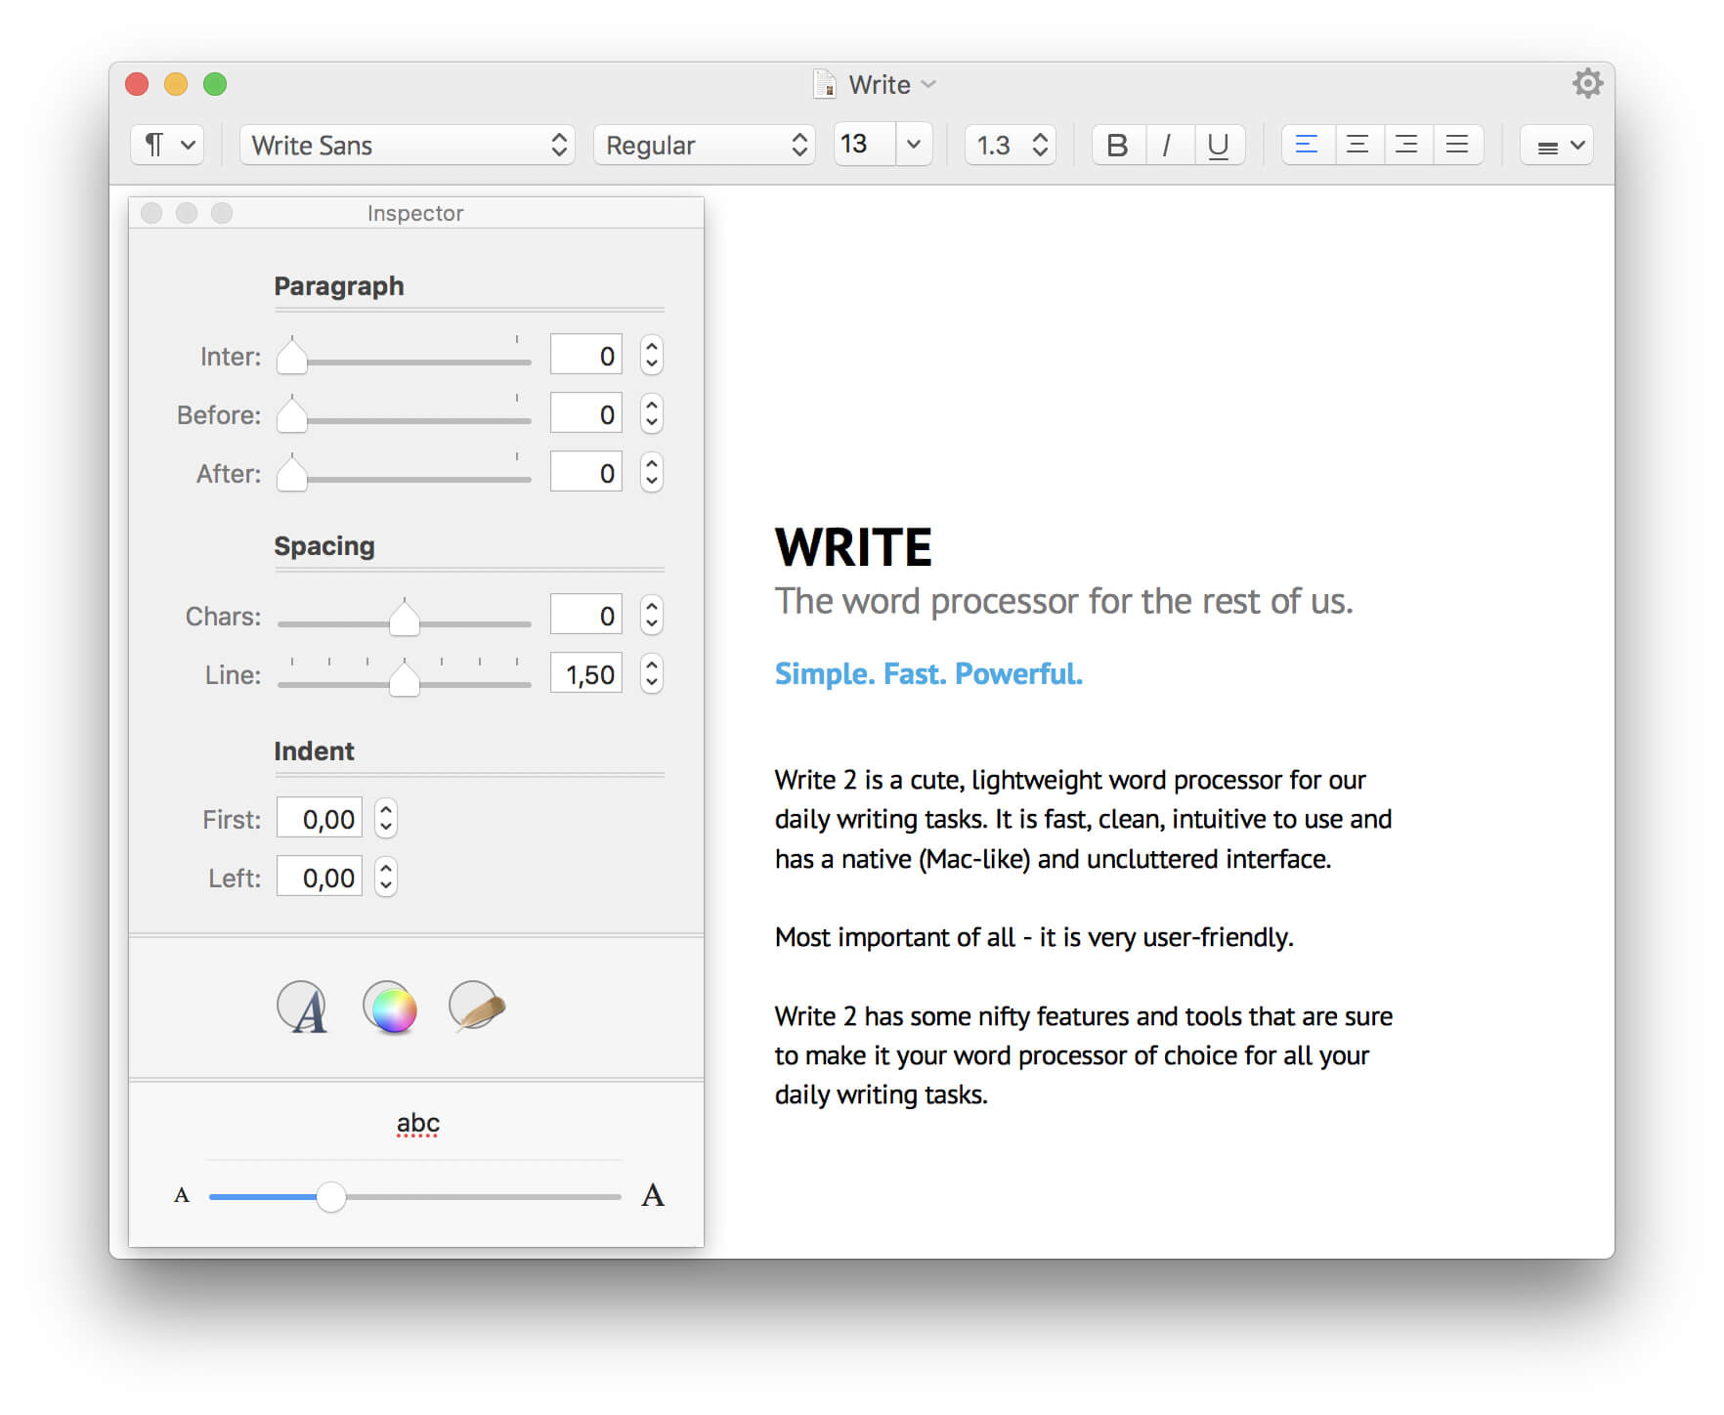The width and height of the screenshot is (1724, 1415).
Task: Click the 'Simple. Fast. Powerful.' blue text
Action: click(x=928, y=674)
